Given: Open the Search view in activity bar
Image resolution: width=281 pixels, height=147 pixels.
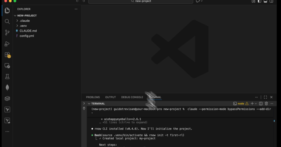Looking at the screenshot, I should [x=7, y=22].
